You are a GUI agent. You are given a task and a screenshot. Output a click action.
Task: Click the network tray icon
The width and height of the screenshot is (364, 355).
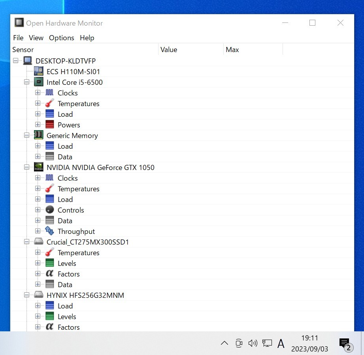click(267, 343)
